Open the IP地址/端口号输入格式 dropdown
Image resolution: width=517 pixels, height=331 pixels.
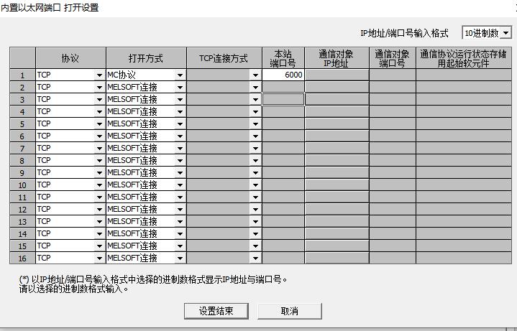pyautogui.click(x=506, y=33)
